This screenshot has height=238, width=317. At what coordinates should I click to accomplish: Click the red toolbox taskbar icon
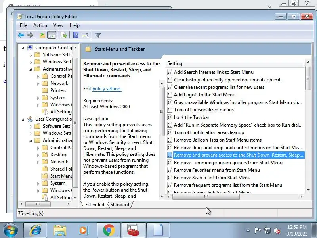pos(133,230)
